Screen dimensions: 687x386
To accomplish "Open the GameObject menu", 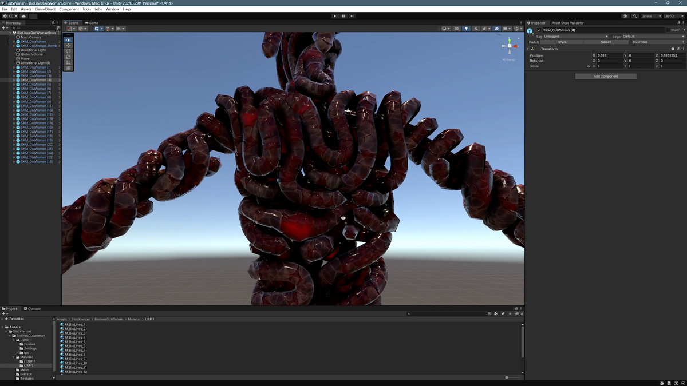I will [x=45, y=9].
